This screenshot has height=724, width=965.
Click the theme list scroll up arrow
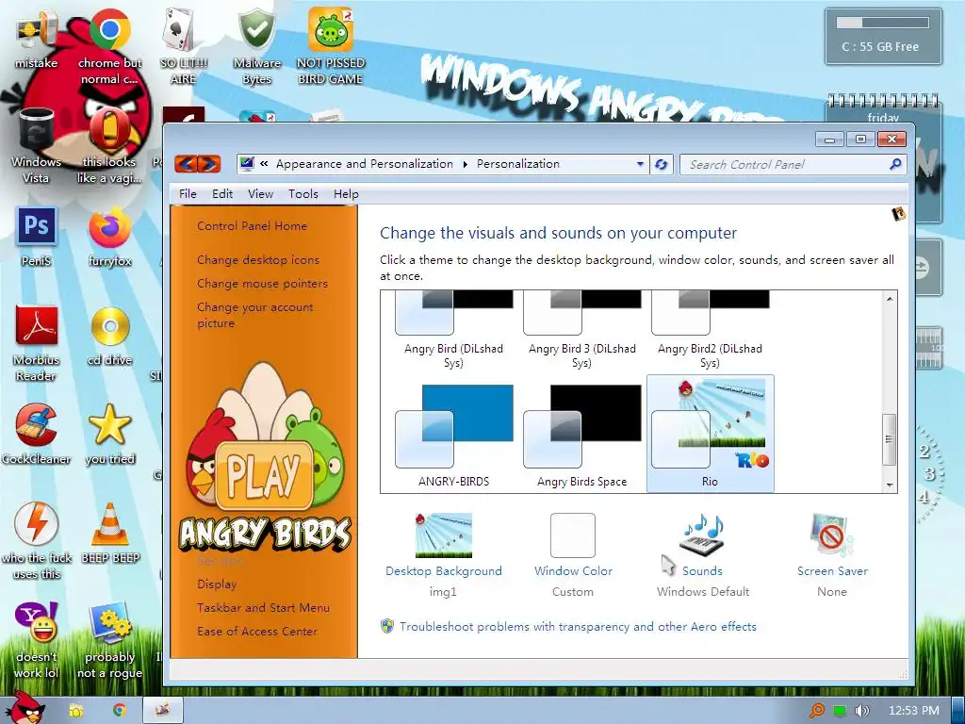pyautogui.click(x=890, y=299)
